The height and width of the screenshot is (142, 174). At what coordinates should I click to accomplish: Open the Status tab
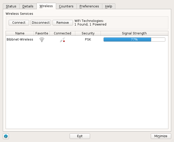[x=11, y=6]
